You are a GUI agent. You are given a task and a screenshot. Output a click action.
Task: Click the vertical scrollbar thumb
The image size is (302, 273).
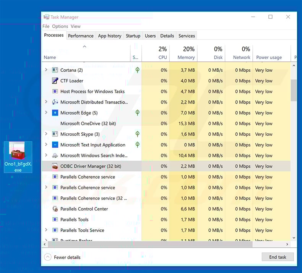pos(294,90)
